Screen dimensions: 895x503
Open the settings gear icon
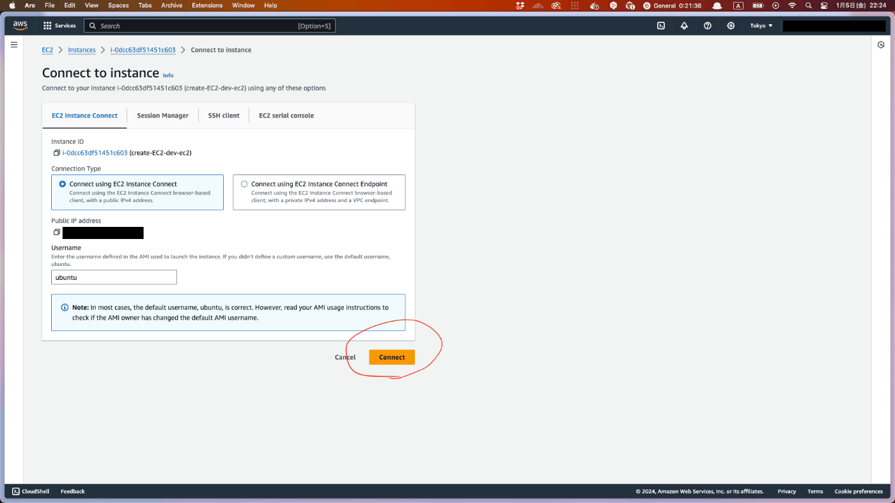point(731,26)
